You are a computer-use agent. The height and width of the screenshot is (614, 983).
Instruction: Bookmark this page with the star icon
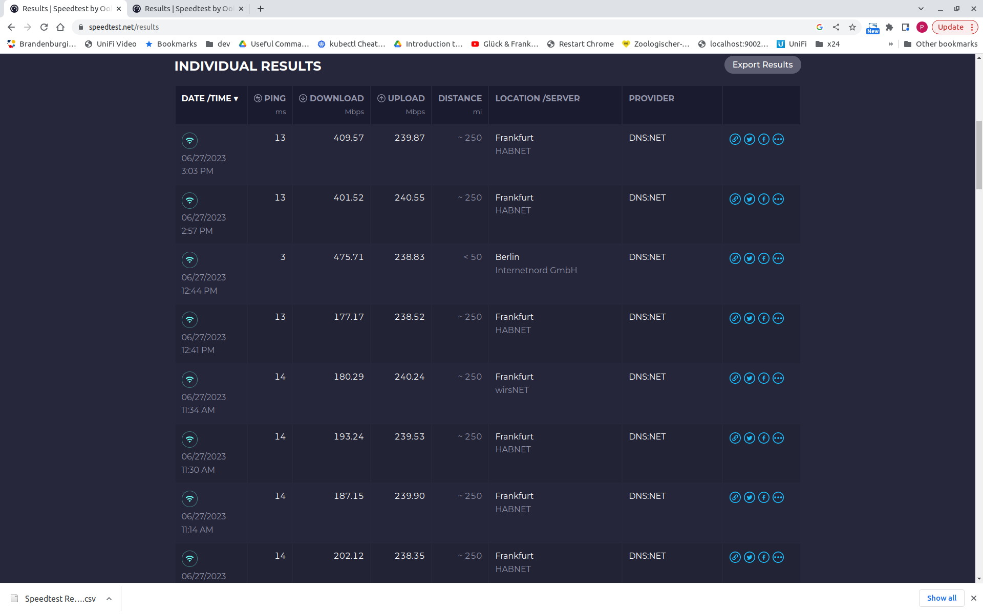[852, 27]
